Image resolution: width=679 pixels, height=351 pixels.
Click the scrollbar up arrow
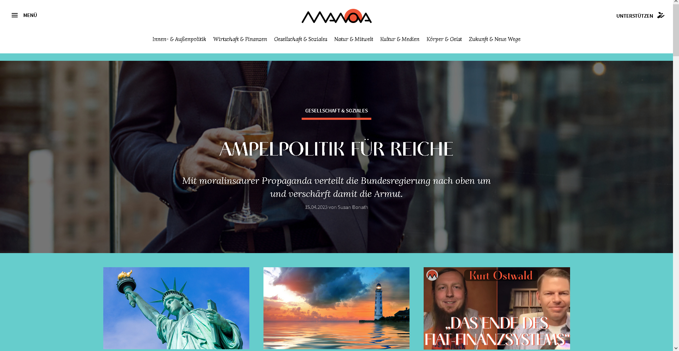coord(676,2)
